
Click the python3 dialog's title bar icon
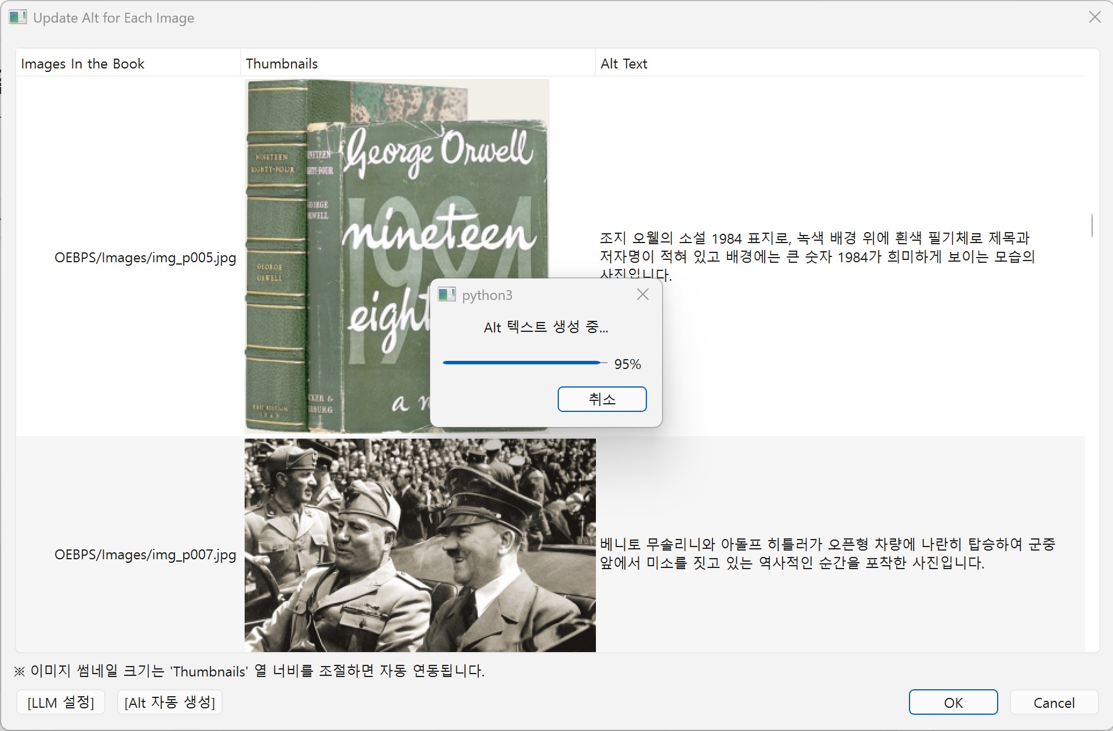446,295
